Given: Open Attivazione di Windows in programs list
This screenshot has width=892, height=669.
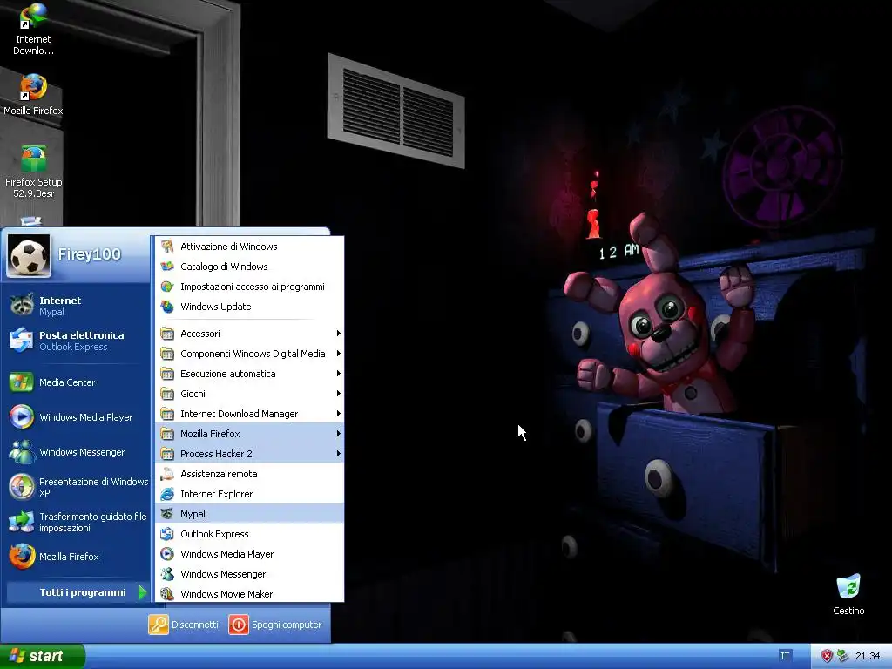Looking at the screenshot, I should pos(250,247).
